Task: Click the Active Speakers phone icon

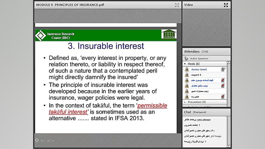Action: coord(186,59)
